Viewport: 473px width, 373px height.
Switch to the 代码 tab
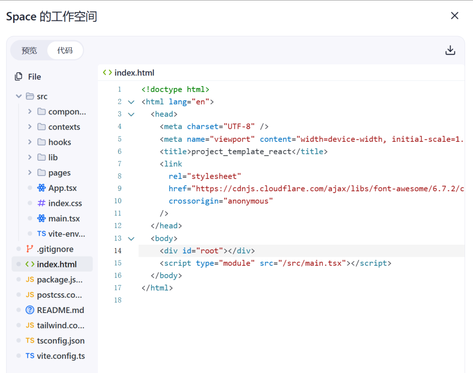point(65,50)
